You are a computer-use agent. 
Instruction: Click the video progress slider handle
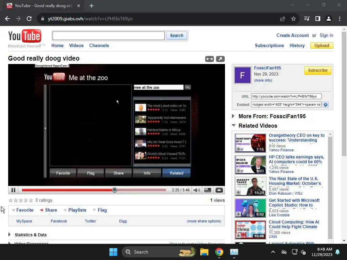point(115,190)
